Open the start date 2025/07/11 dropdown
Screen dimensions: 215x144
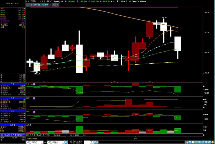(x=42, y=142)
